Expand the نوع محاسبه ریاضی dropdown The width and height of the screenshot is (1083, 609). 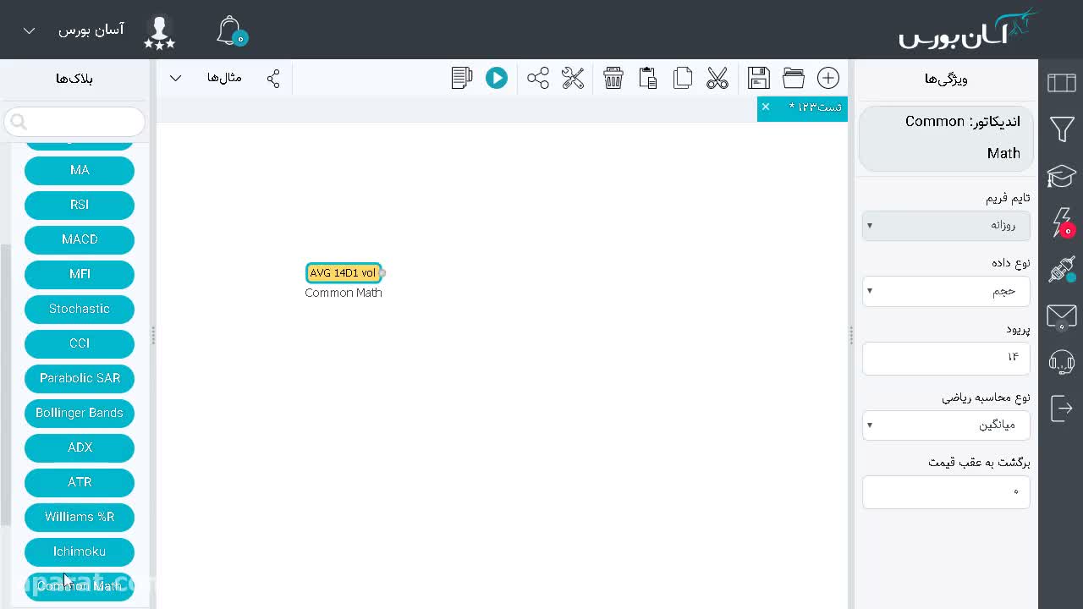pyautogui.click(x=946, y=425)
